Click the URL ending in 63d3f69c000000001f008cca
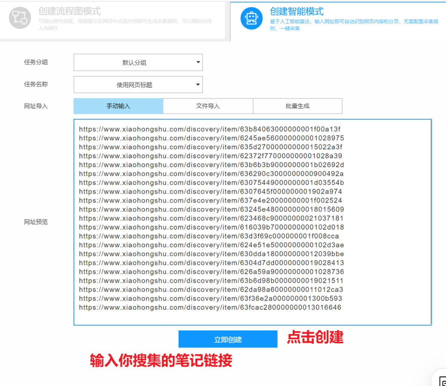This screenshot has height=386, width=446. (209, 236)
